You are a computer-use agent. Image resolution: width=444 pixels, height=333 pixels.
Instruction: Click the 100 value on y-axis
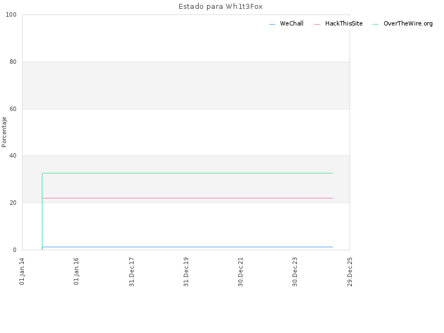(11, 15)
